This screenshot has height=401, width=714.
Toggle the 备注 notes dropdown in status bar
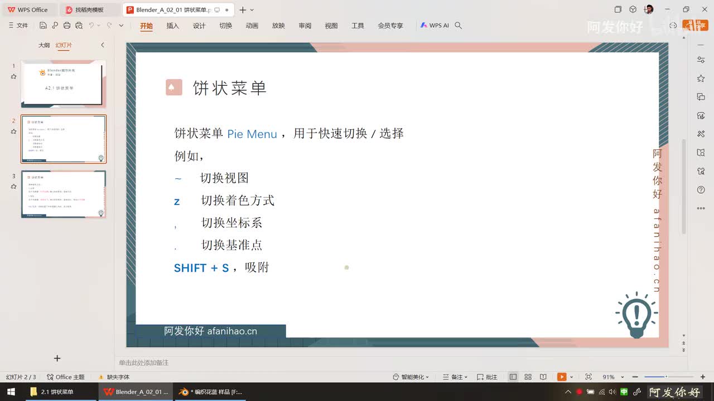point(455,377)
